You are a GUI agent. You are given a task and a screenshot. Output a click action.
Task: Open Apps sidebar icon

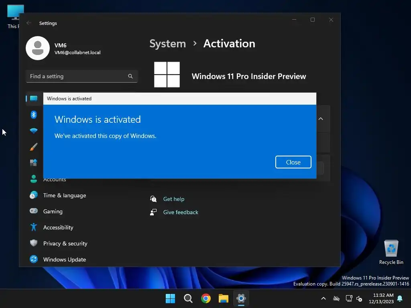pyautogui.click(x=34, y=163)
